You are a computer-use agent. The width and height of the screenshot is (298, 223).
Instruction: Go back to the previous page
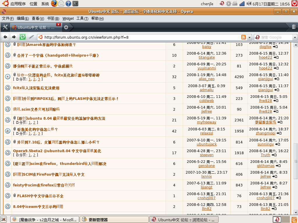tap(5, 37)
